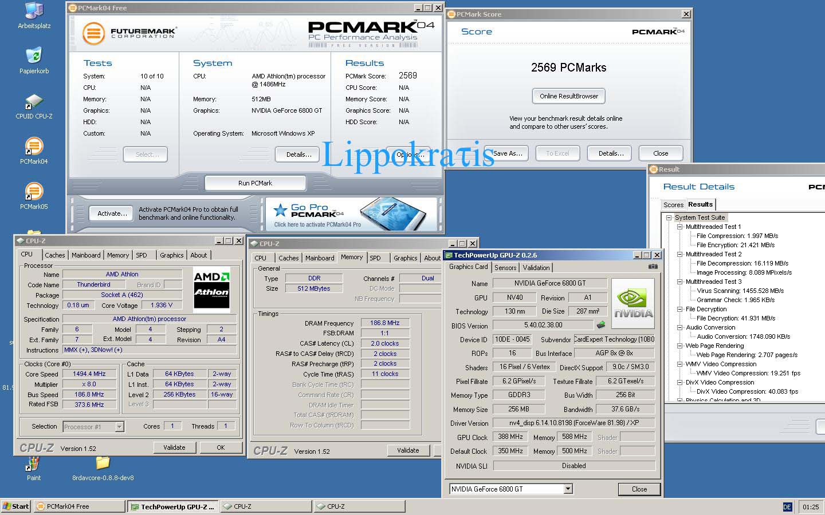Click Validate in the left CPU-Z window
The image size is (825, 515).
click(174, 447)
